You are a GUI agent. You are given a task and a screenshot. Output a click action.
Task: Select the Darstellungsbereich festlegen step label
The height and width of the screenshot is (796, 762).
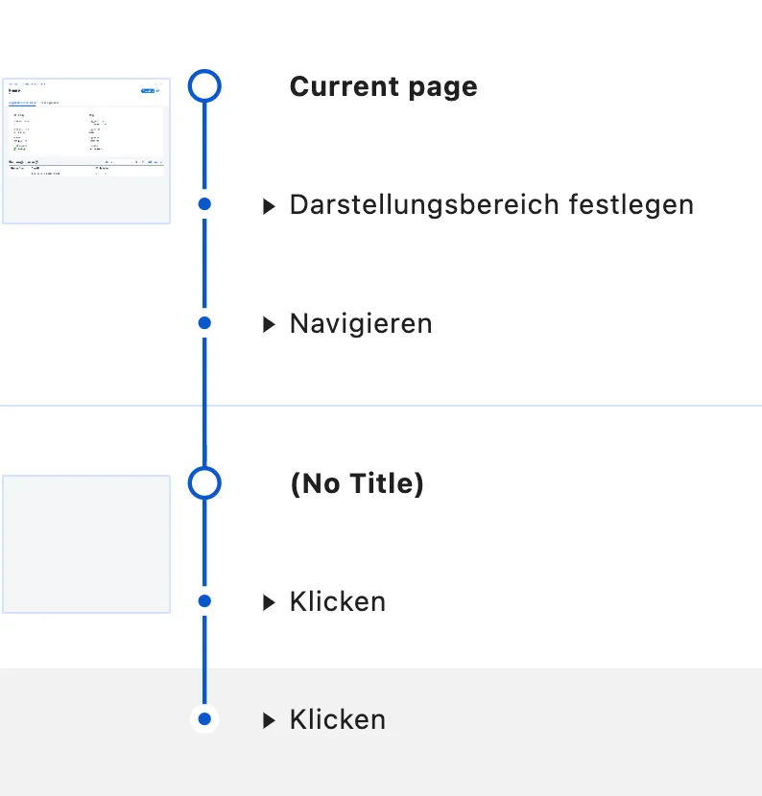491,204
